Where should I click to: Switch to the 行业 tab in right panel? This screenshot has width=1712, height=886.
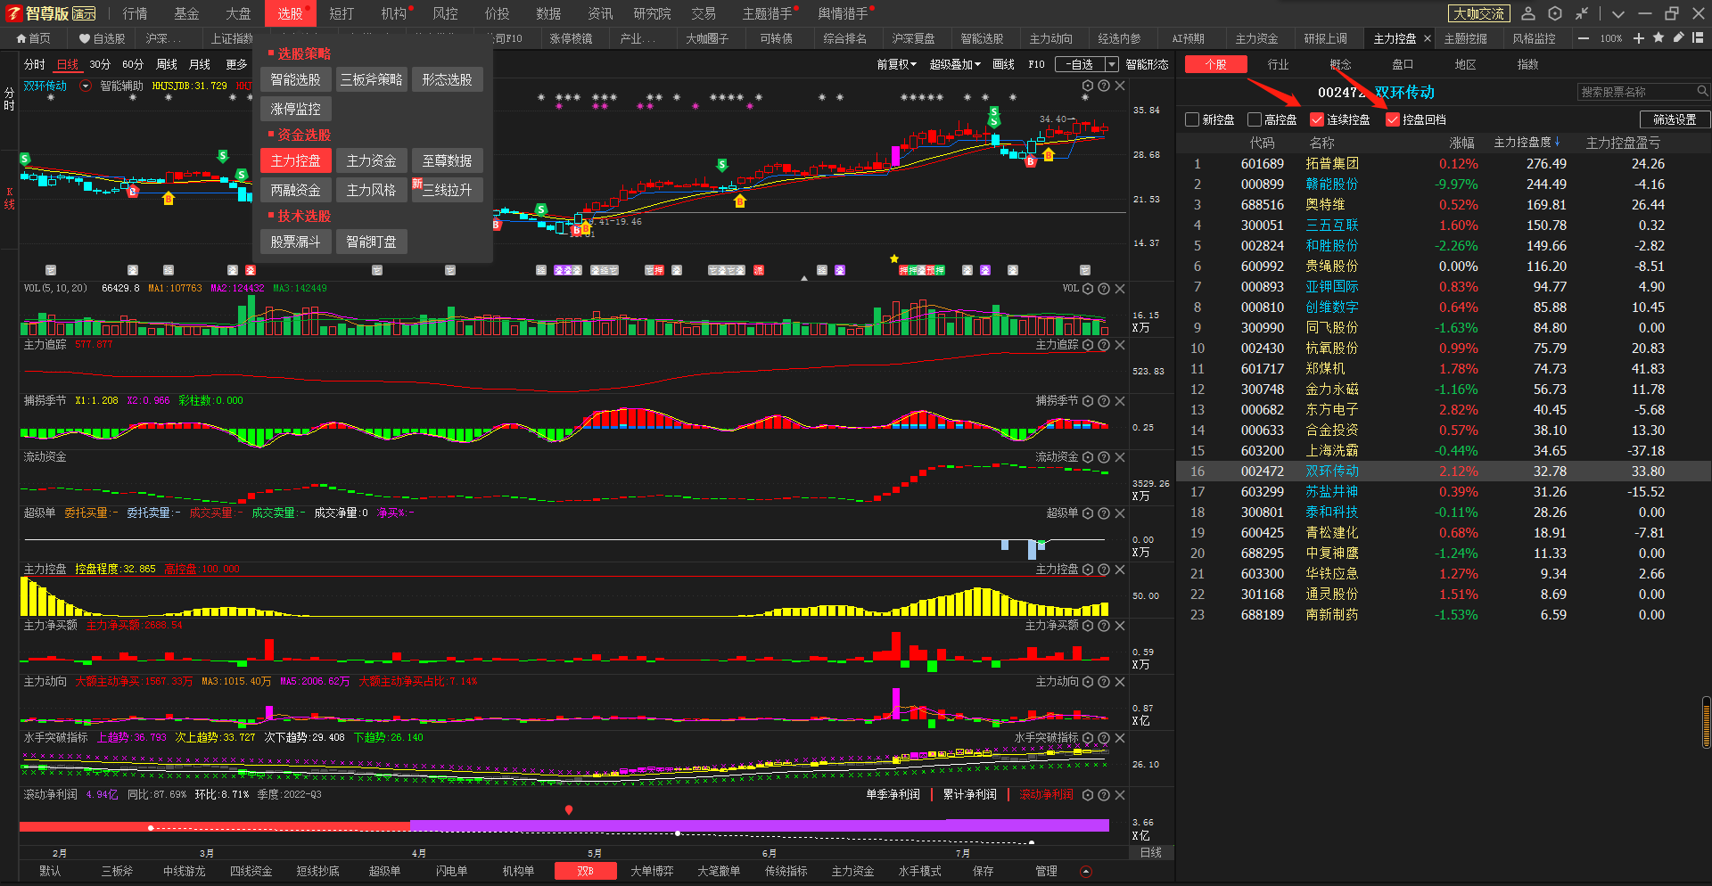(1278, 64)
